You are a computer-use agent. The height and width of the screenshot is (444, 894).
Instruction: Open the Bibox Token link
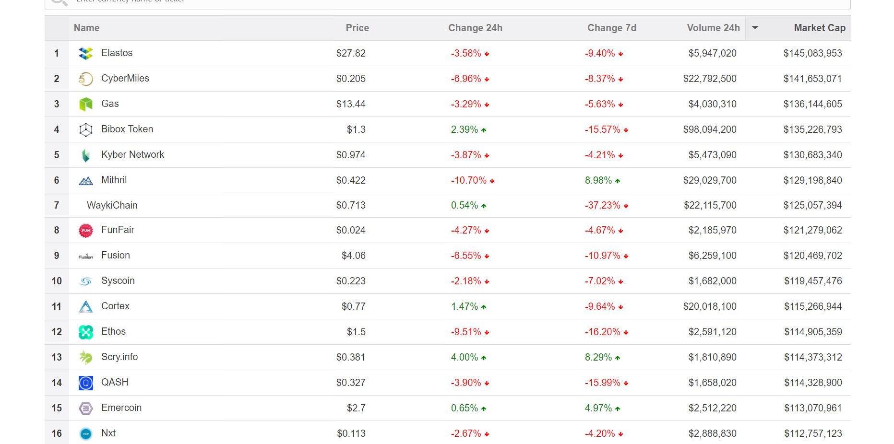point(127,129)
